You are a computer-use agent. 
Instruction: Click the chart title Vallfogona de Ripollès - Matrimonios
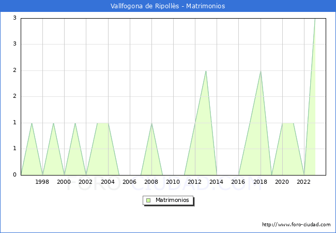[x=168, y=6]
